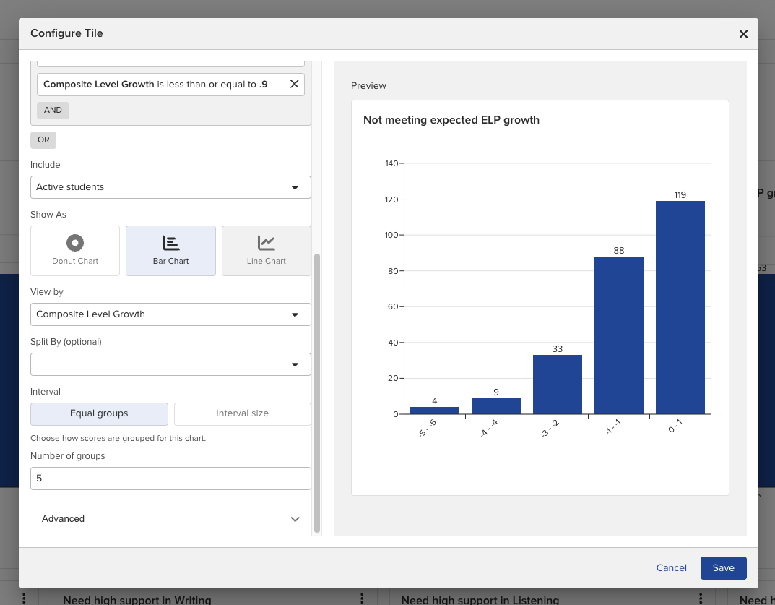Image resolution: width=775 pixels, height=605 pixels.
Task: Close the Configure Tile dialog
Action: point(743,34)
